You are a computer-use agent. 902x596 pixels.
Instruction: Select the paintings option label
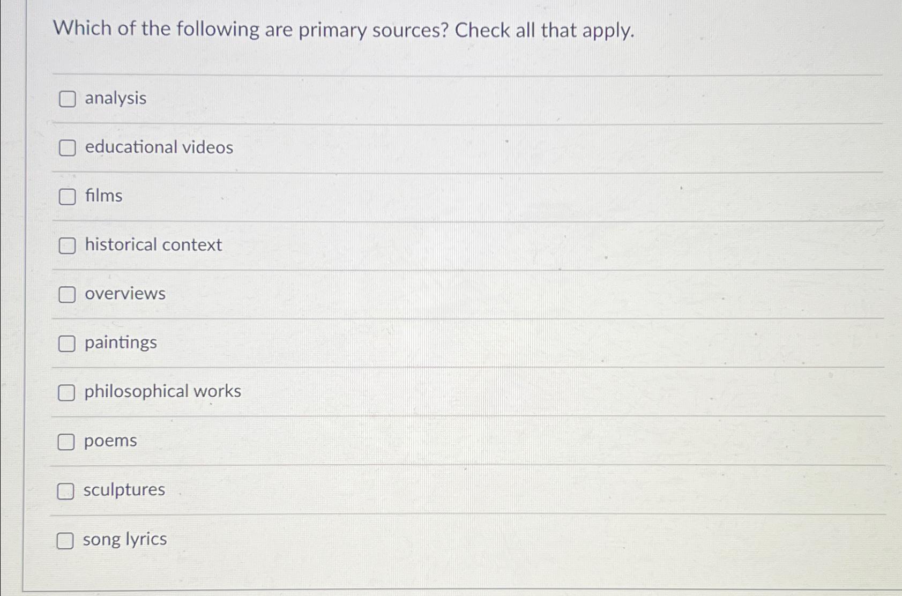(120, 343)
